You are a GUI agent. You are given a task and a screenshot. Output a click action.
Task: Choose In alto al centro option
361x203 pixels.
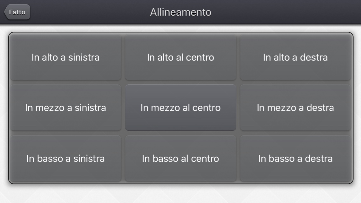click(x=180, y=57)
